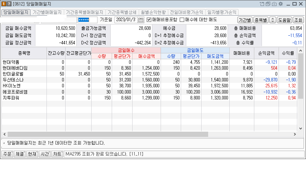Enable the 매수에 대한 매도 checkbox
The height and width of the screenshot is (194, 306).
pos(182,20)
